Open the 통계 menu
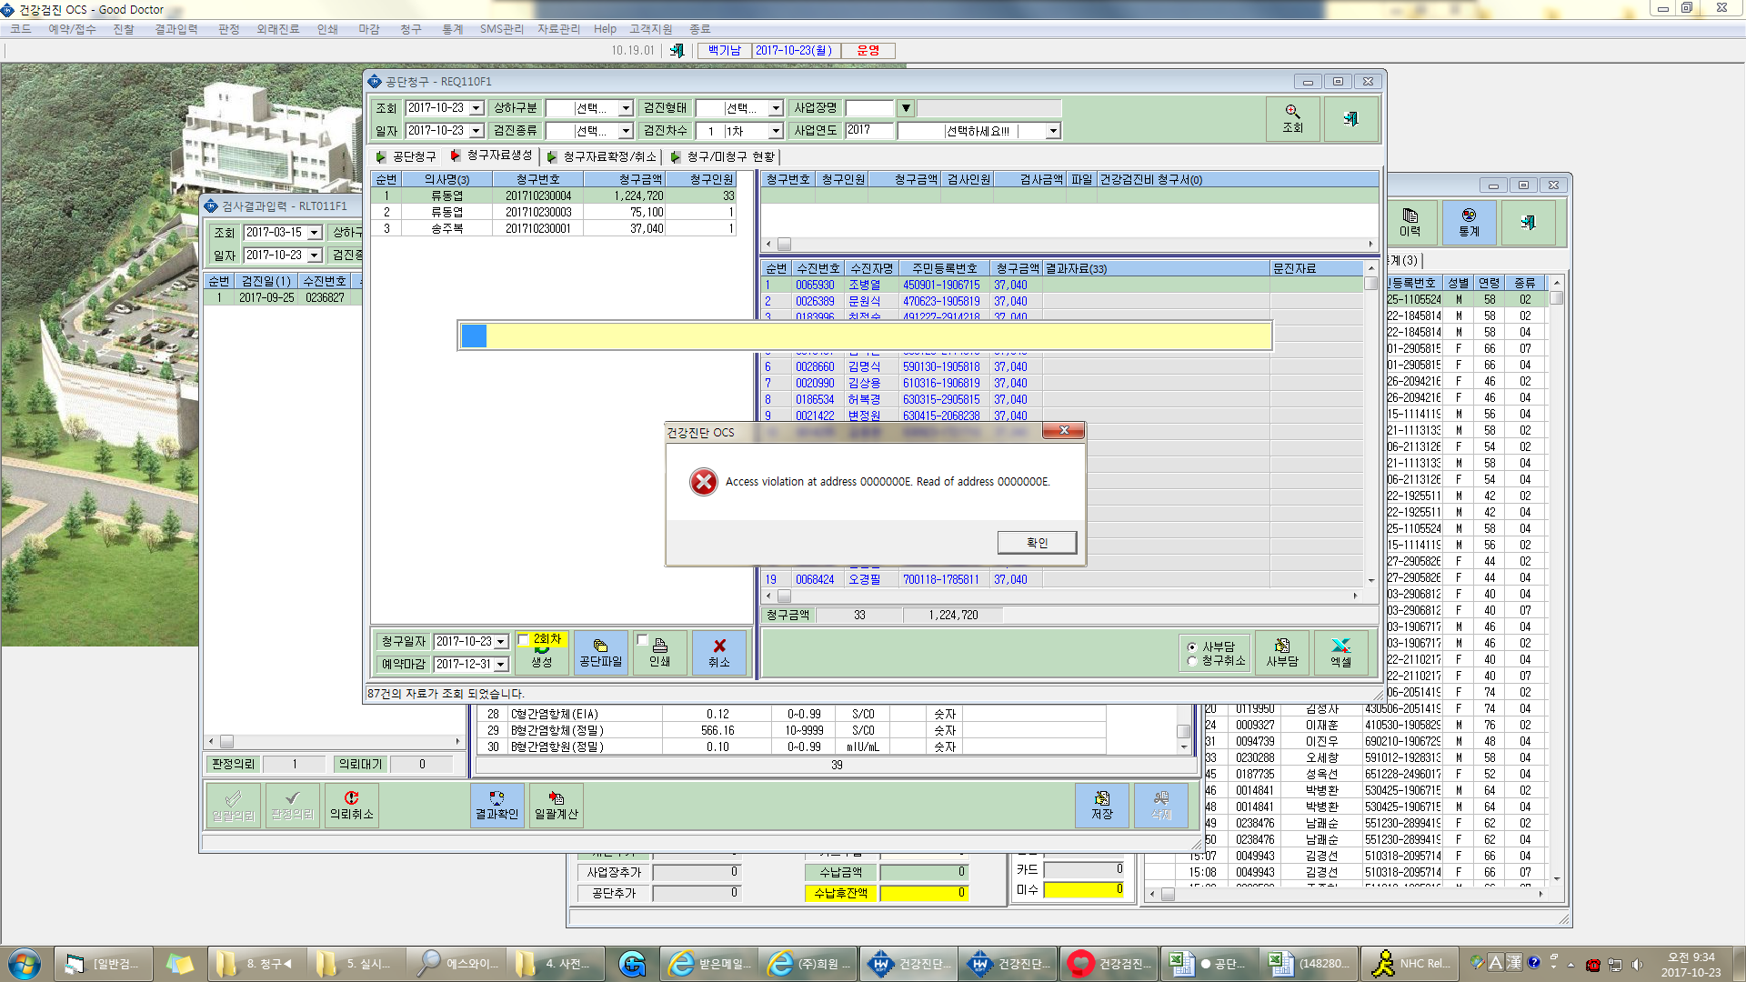The width and height of the screenshot is (1746, 982). tap(452, 29)
